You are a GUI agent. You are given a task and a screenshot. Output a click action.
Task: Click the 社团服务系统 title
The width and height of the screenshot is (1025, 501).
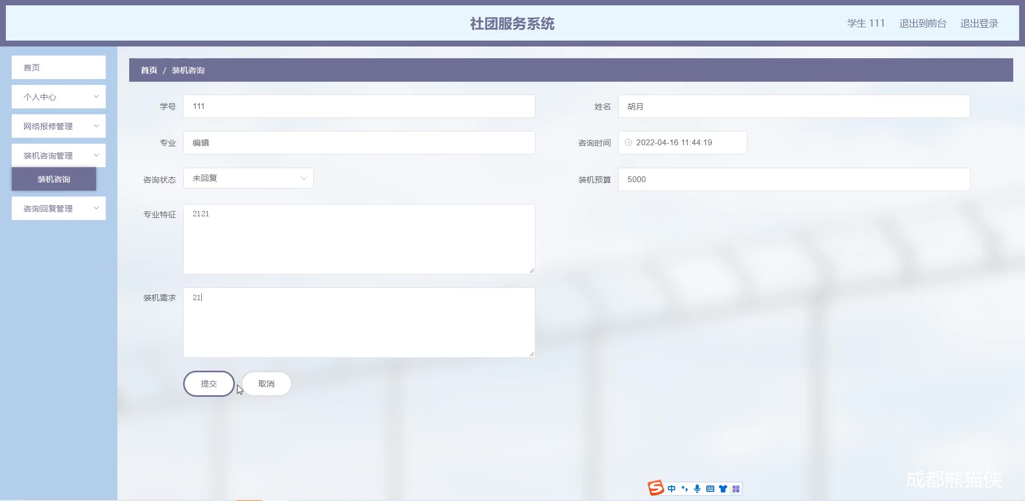click(x=512, y=24)
